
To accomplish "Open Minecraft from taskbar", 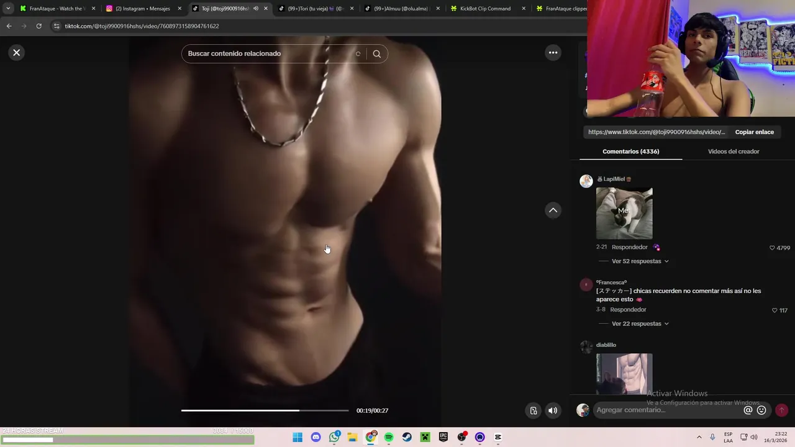I will pyautogui.click(x=425, y=437).
